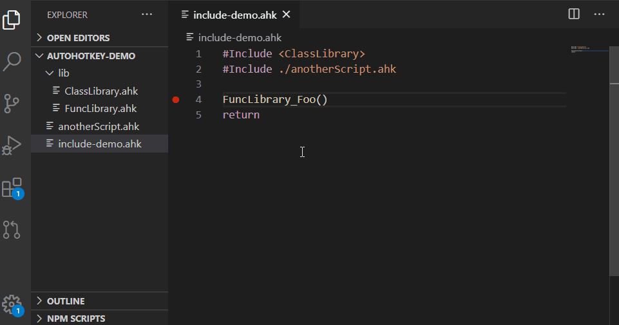The width and height of the screenshot is (619, 325).
Task: Open the Source Control view
Action: [12, 104]
